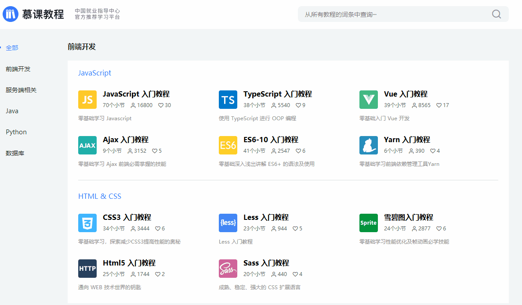Click the search magnifier icon
The width and height of the screenshot is (522, 305).
pyautogui.click(x=497, y=14)
